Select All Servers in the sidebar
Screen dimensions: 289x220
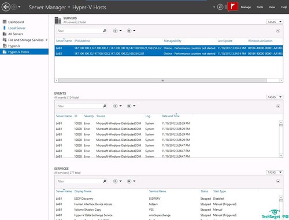[x=16, y=34]
